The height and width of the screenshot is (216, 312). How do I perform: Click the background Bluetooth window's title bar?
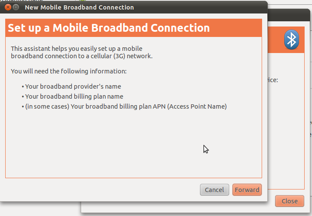pyautogui.click(x=289, y=17)
